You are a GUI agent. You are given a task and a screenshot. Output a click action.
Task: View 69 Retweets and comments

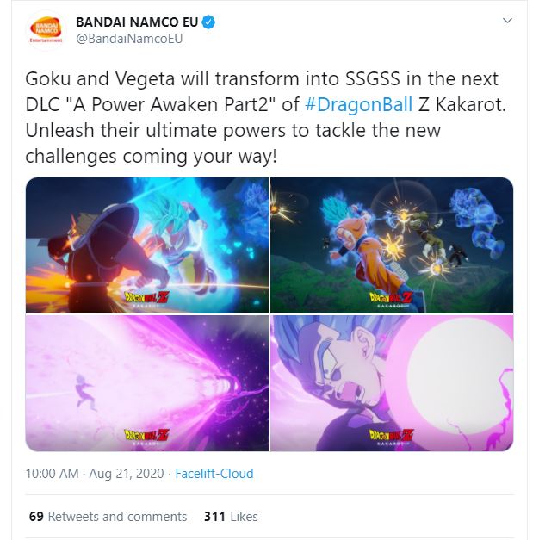click(108, 517)
